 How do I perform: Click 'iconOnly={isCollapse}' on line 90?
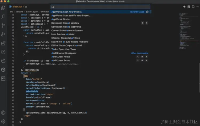(39, 97)
